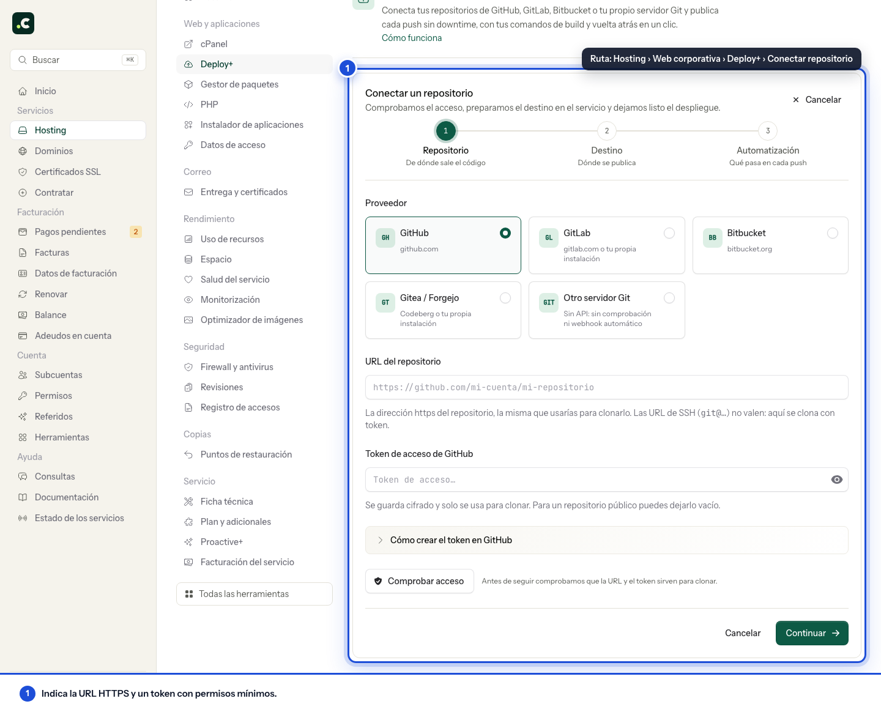Click the Comprobar acceso button
The image size is (881, 712).
point(420,581)
